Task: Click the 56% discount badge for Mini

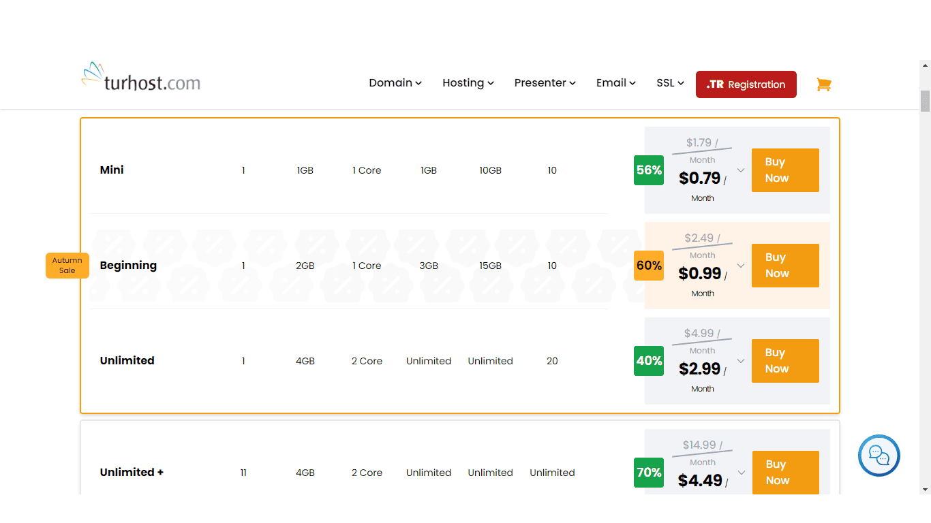Action: tap(649, 170)
